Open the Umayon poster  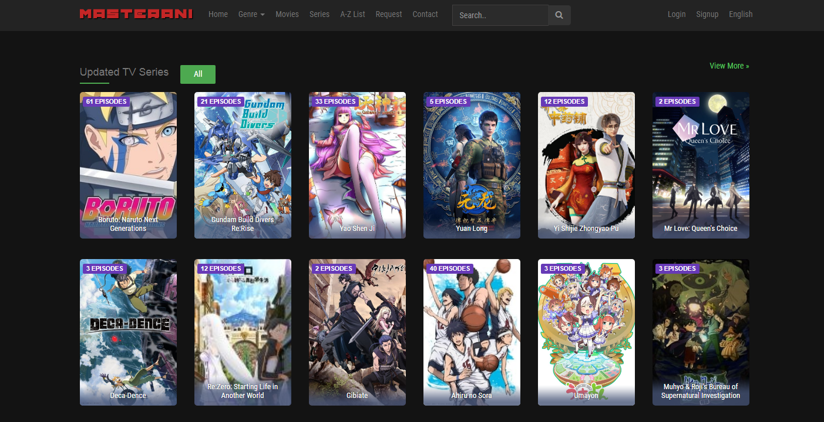[x=586, y=332]
